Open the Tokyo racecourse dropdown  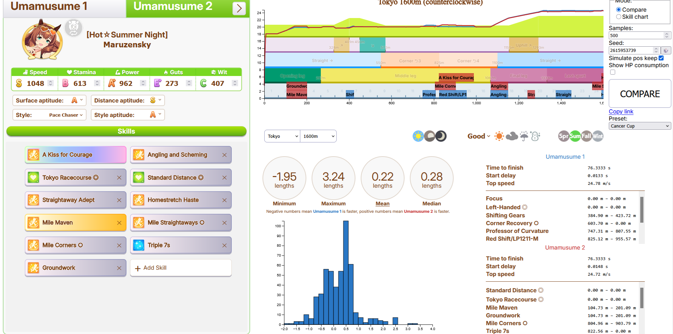(282, 136)
